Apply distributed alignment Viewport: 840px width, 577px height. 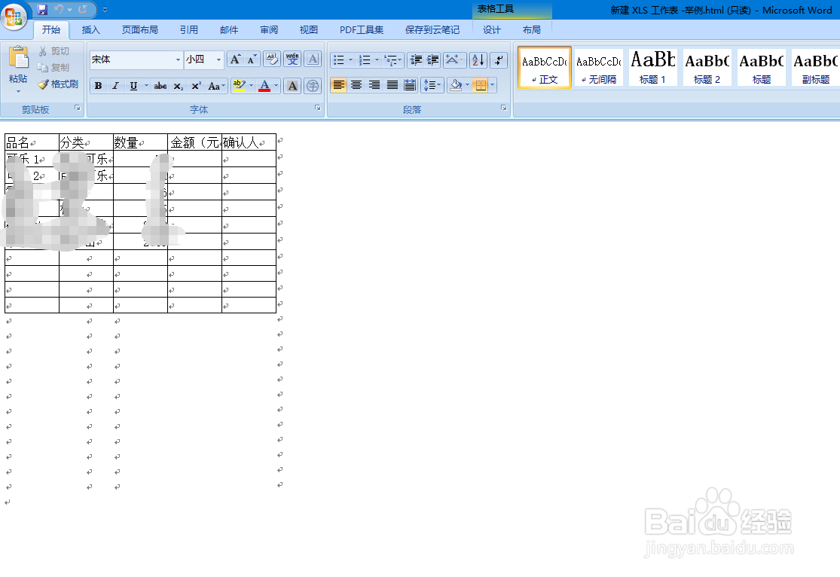(410, 84)
